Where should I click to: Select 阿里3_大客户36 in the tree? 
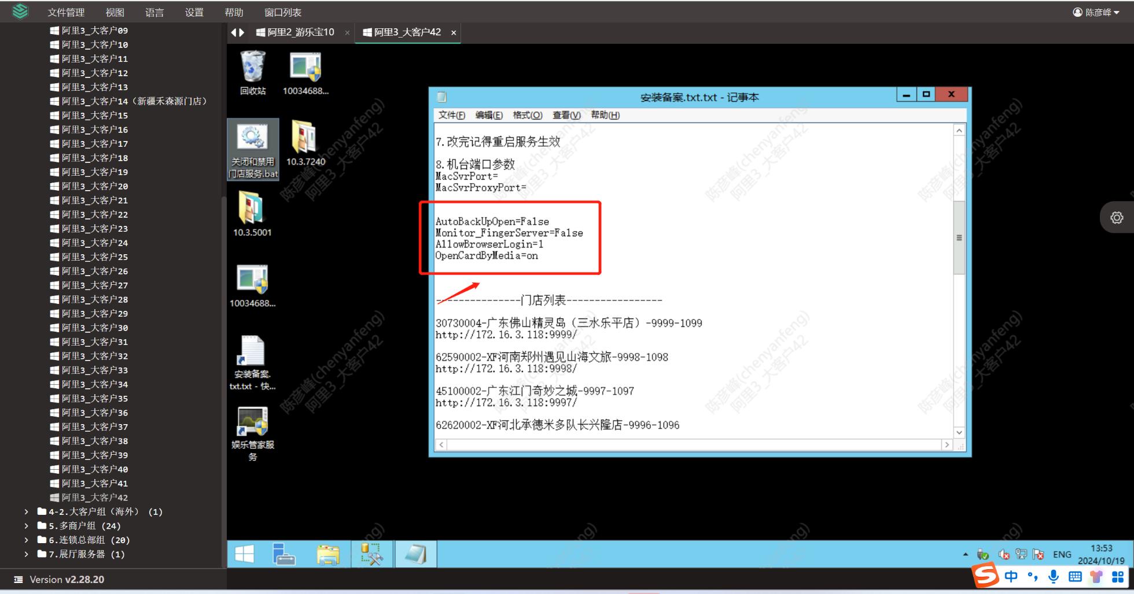tap(89, 413)
